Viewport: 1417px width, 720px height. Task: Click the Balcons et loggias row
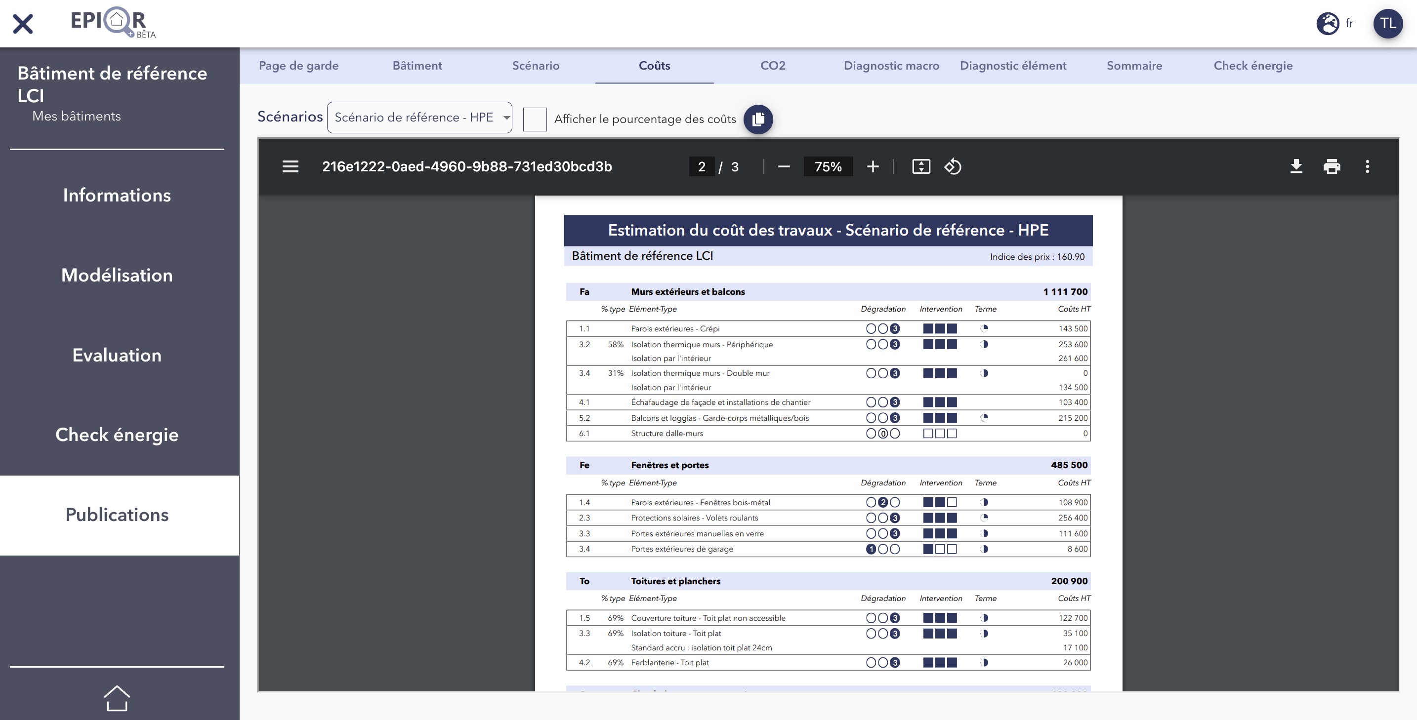828,418
